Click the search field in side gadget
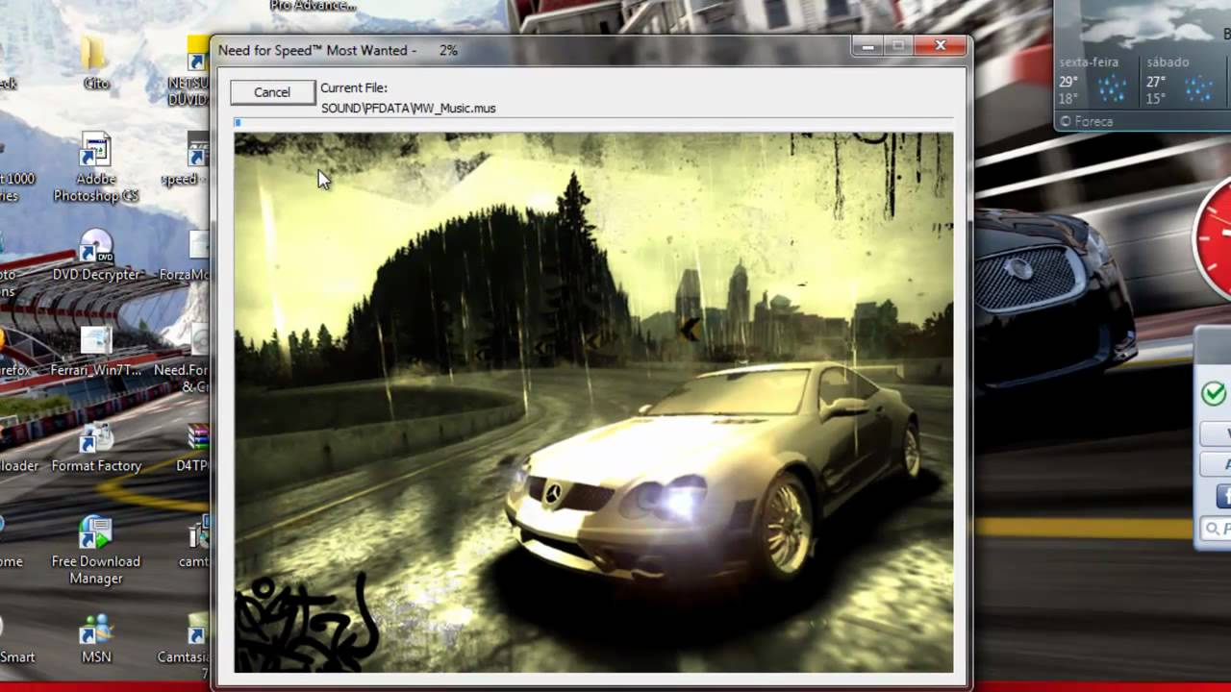This screenshot has width=1231, height=692. [x=1217, y=529]
